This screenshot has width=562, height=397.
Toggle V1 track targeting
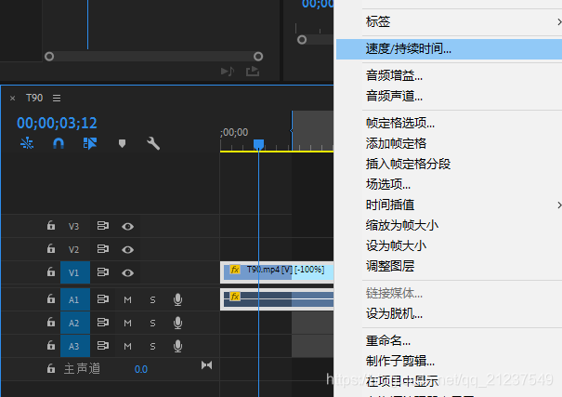pyautogui.click(x=75, y=272)
